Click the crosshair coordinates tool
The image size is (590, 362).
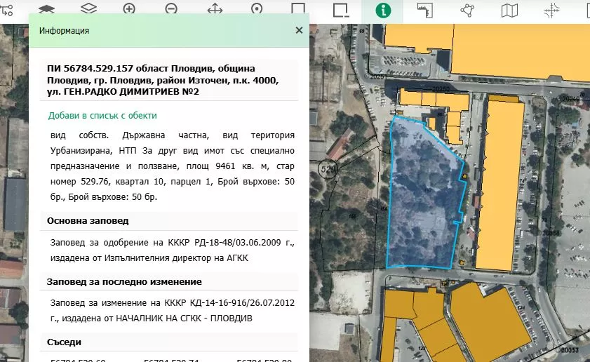coord(552,10)
